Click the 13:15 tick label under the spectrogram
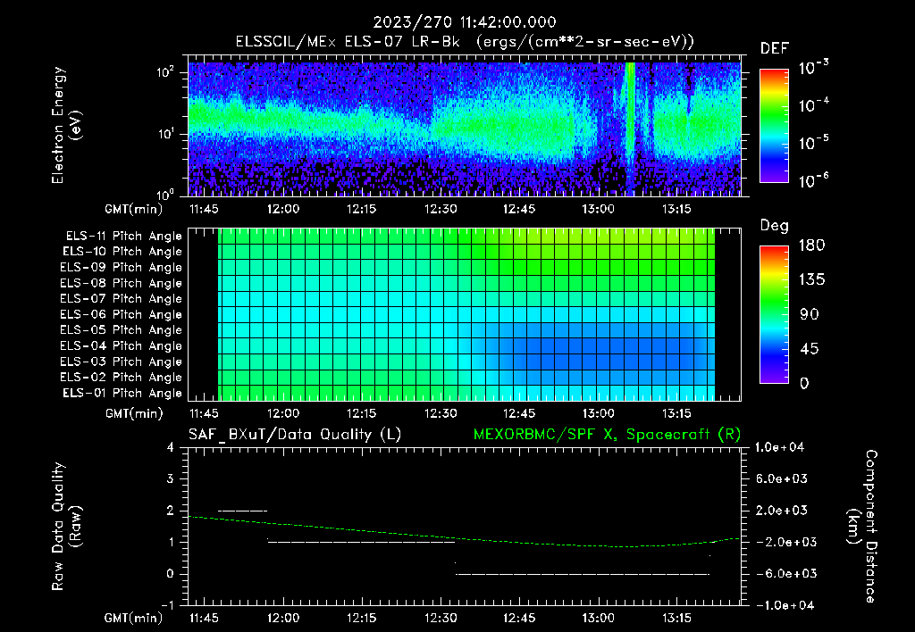This screenshot has width=915, height=632. (x=676, y=209)
